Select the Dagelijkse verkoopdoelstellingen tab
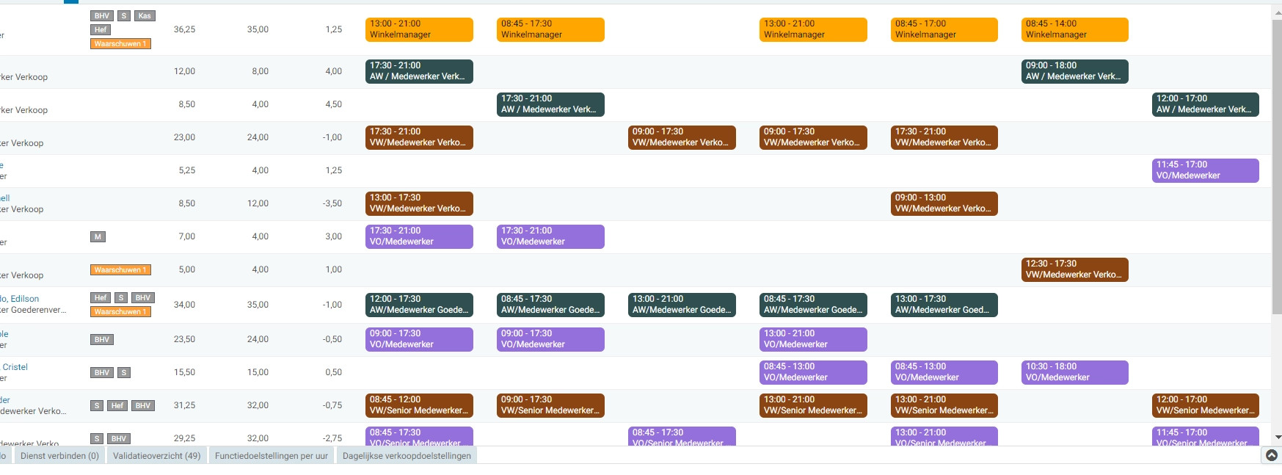Screen dimensions: 1282x475 point(407,456)
